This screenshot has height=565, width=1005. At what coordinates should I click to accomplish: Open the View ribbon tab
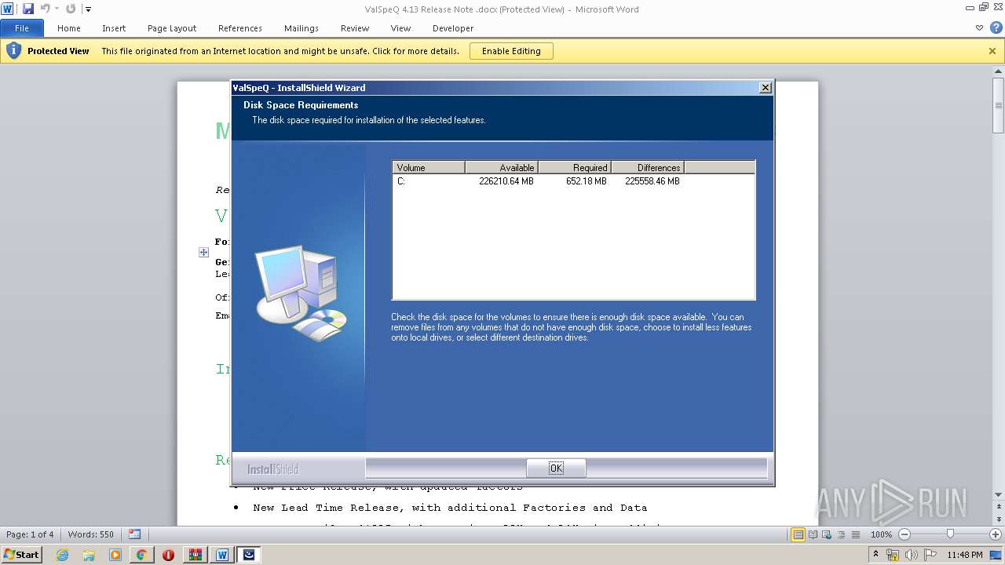400,28
